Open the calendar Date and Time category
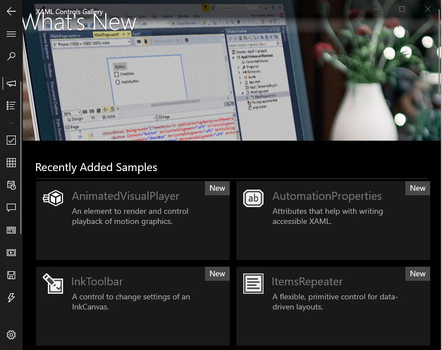Screen dimensions: 442x350 [x=11, y=185]
